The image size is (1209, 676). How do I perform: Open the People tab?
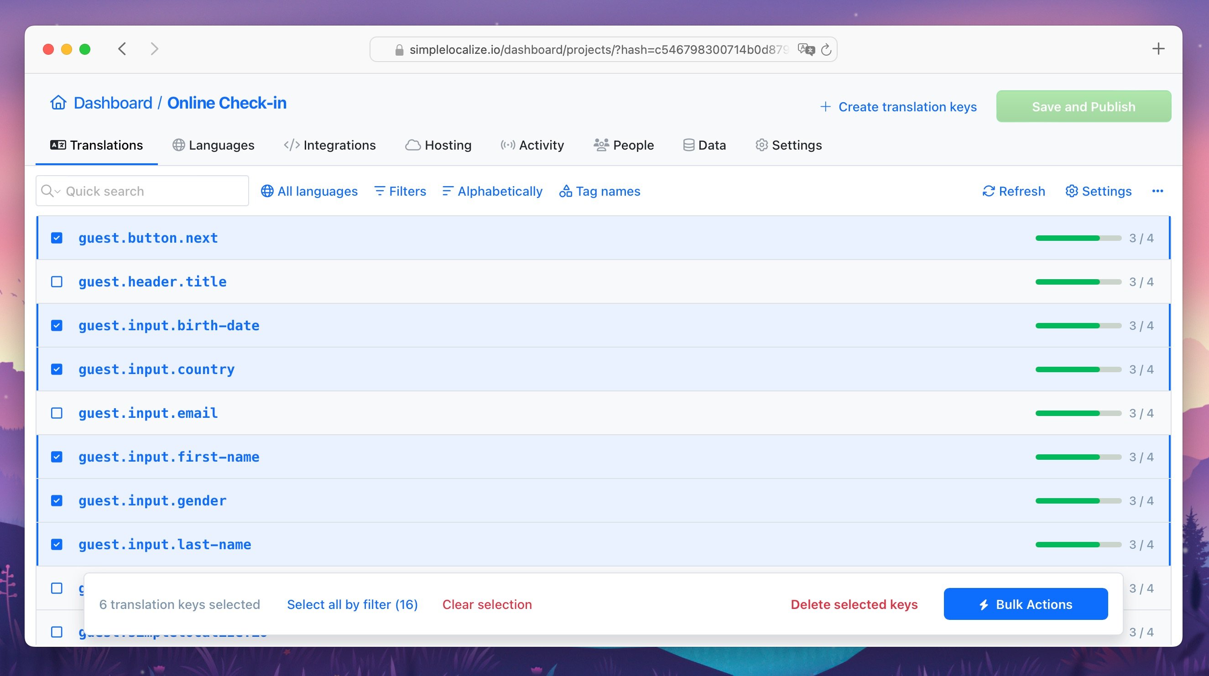coord(624,145)
